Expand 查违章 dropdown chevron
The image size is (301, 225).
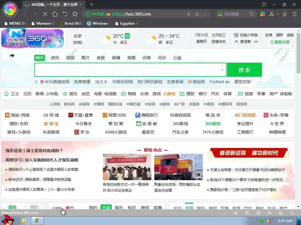256,42
